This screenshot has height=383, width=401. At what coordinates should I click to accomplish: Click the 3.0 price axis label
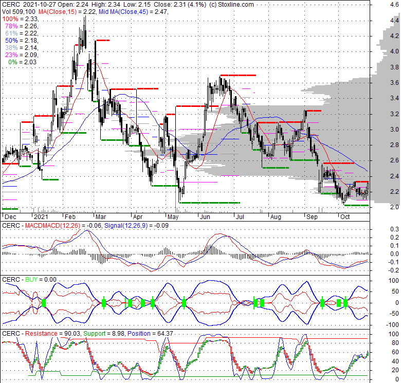[395, 130]
